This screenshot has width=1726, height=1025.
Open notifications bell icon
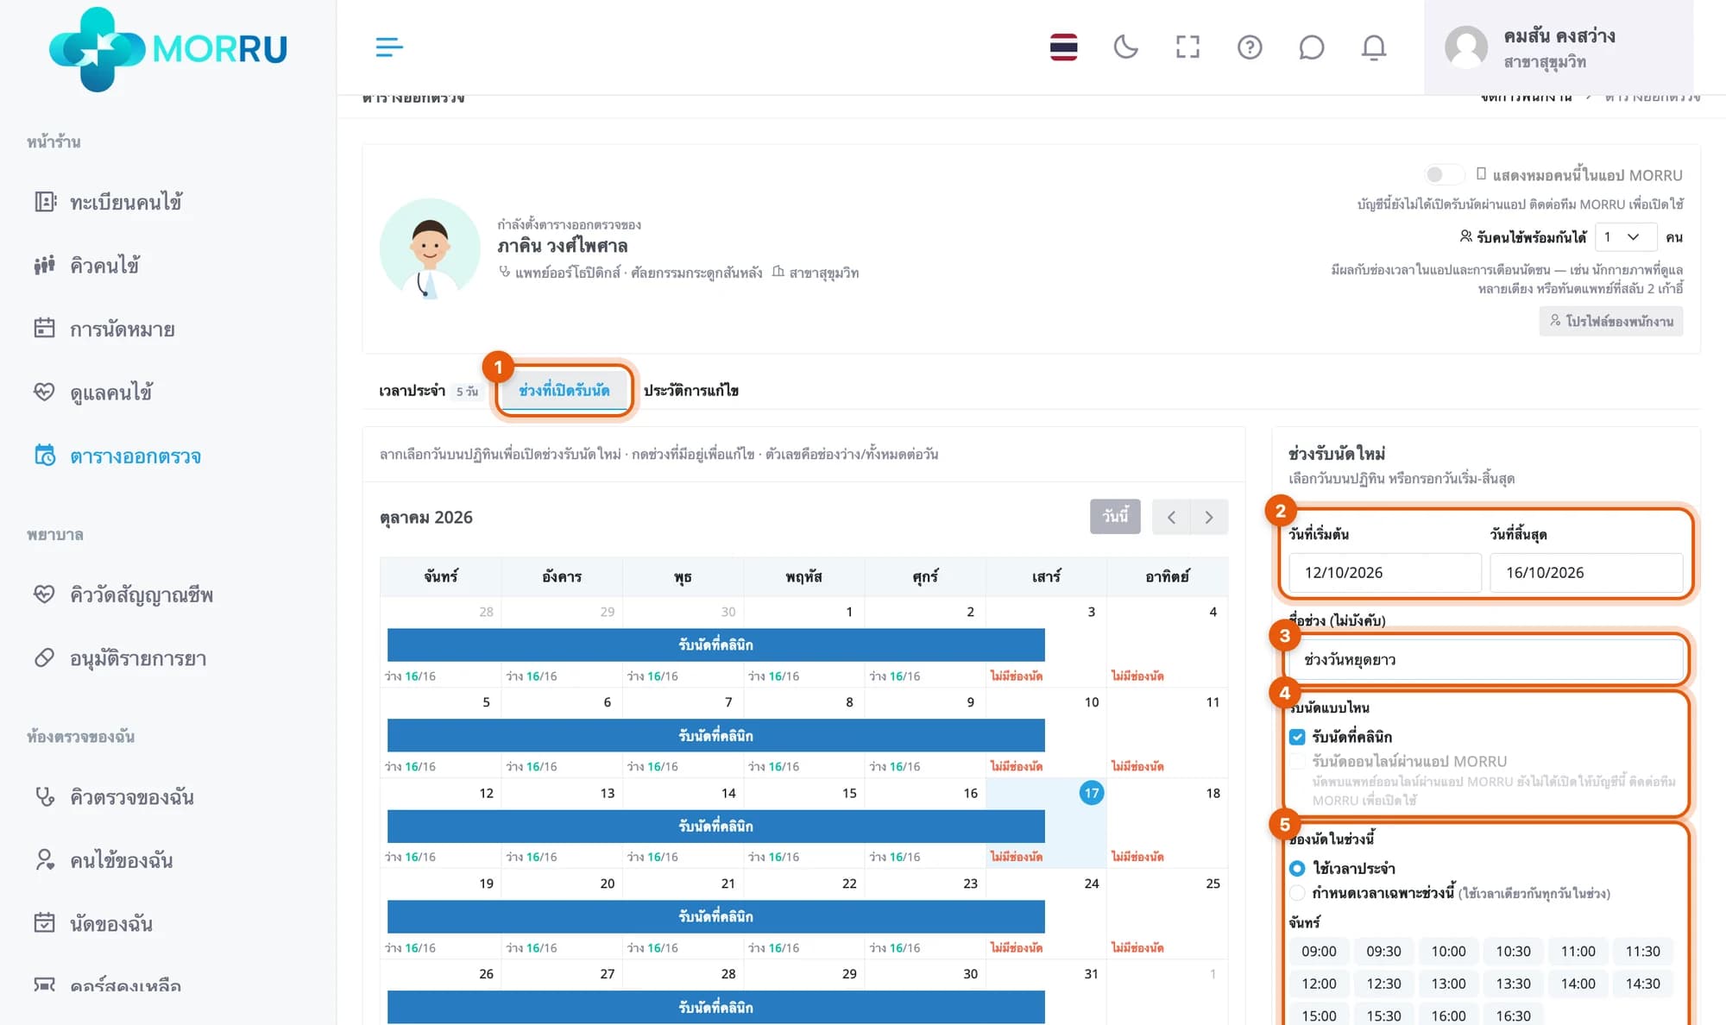pyautogui.click(x=1373, y=47)
